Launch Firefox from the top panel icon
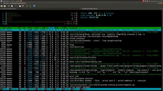Screen dimensions: 163x91 (x=21, y=1)
